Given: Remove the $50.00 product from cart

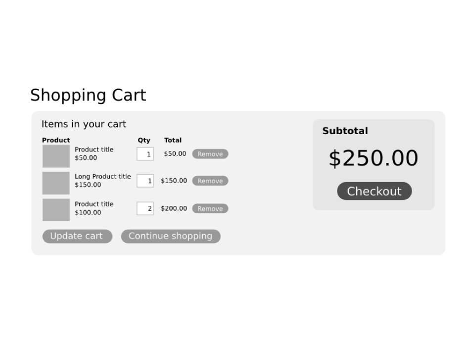Looking at the screenshot, I should click(210, 154).
